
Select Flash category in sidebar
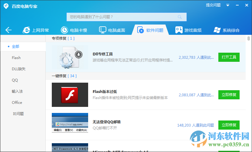click(x=16, y=58)
